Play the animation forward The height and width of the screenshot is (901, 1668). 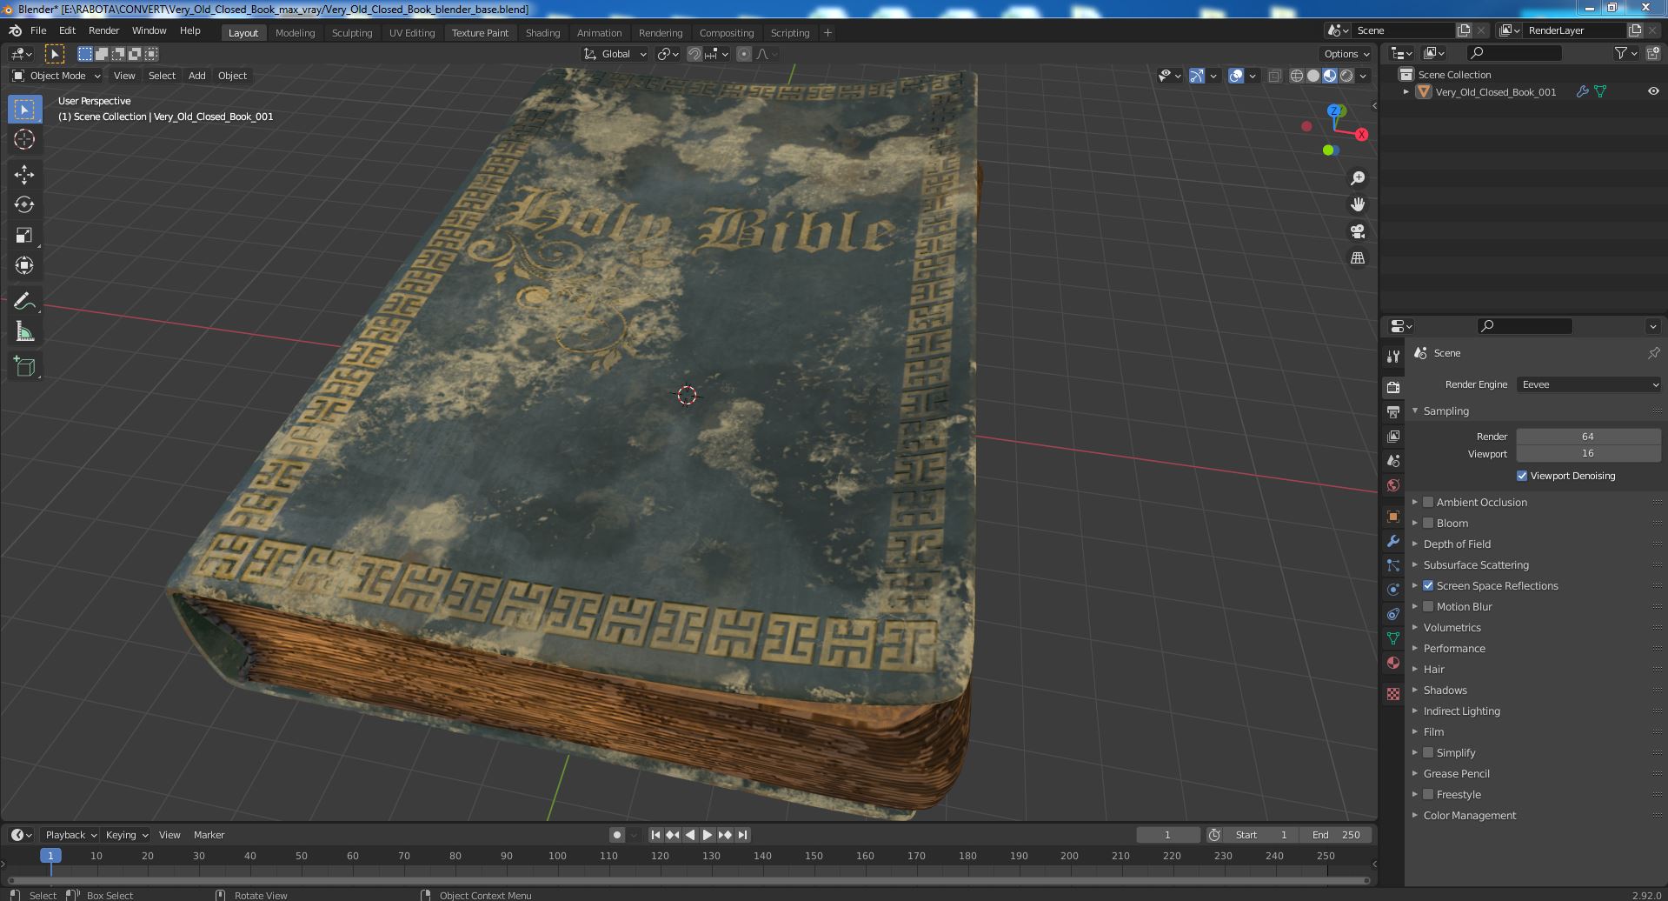[x=708, y=835]
